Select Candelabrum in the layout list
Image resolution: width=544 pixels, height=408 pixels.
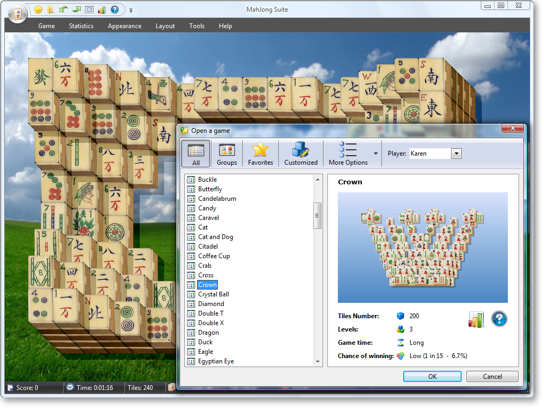(x=217, y=199)
